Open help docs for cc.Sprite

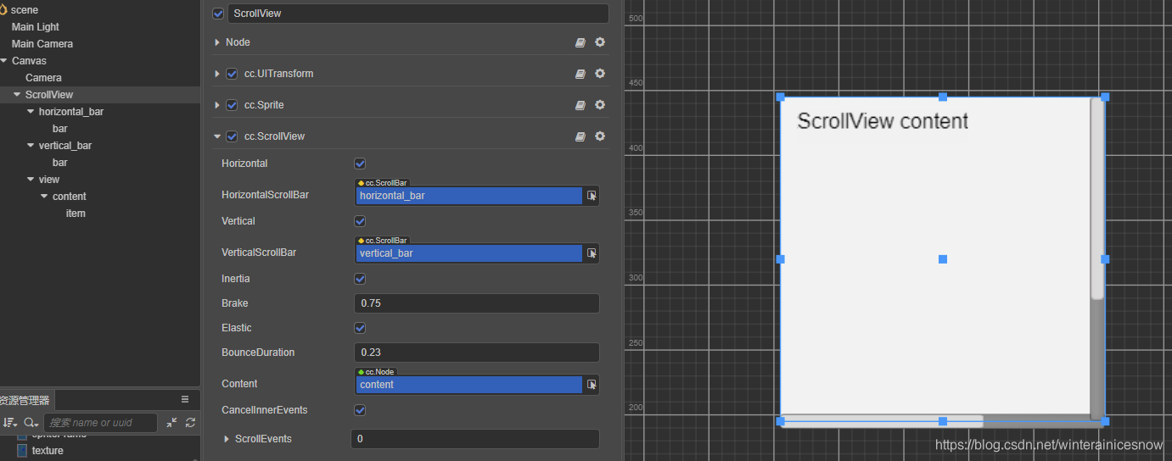point(580,105)
